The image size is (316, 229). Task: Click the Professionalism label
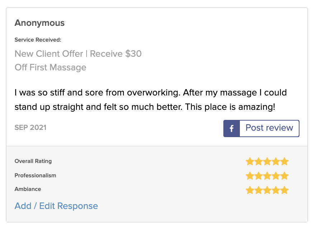(x=35, y=176)
